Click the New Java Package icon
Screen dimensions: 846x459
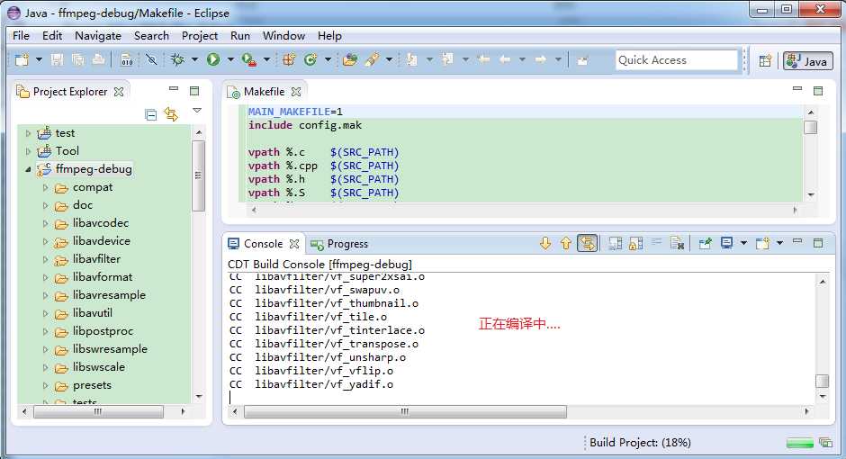pyautogui.click(x=289, y=59)
